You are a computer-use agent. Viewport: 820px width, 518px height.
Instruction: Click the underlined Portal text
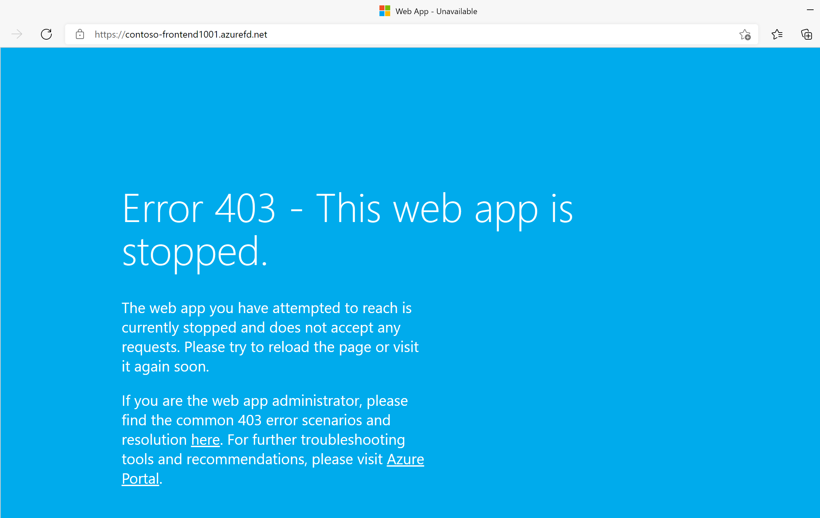point(140,478)
